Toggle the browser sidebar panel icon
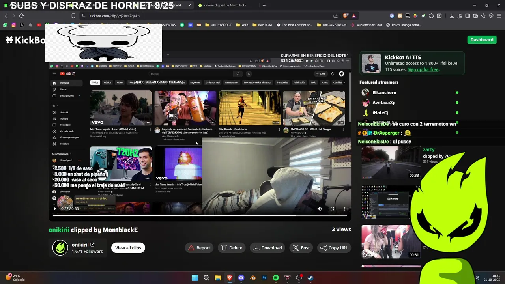Viewport: 505px width, 284px height. pyautogui.click(x=468, y=16)
